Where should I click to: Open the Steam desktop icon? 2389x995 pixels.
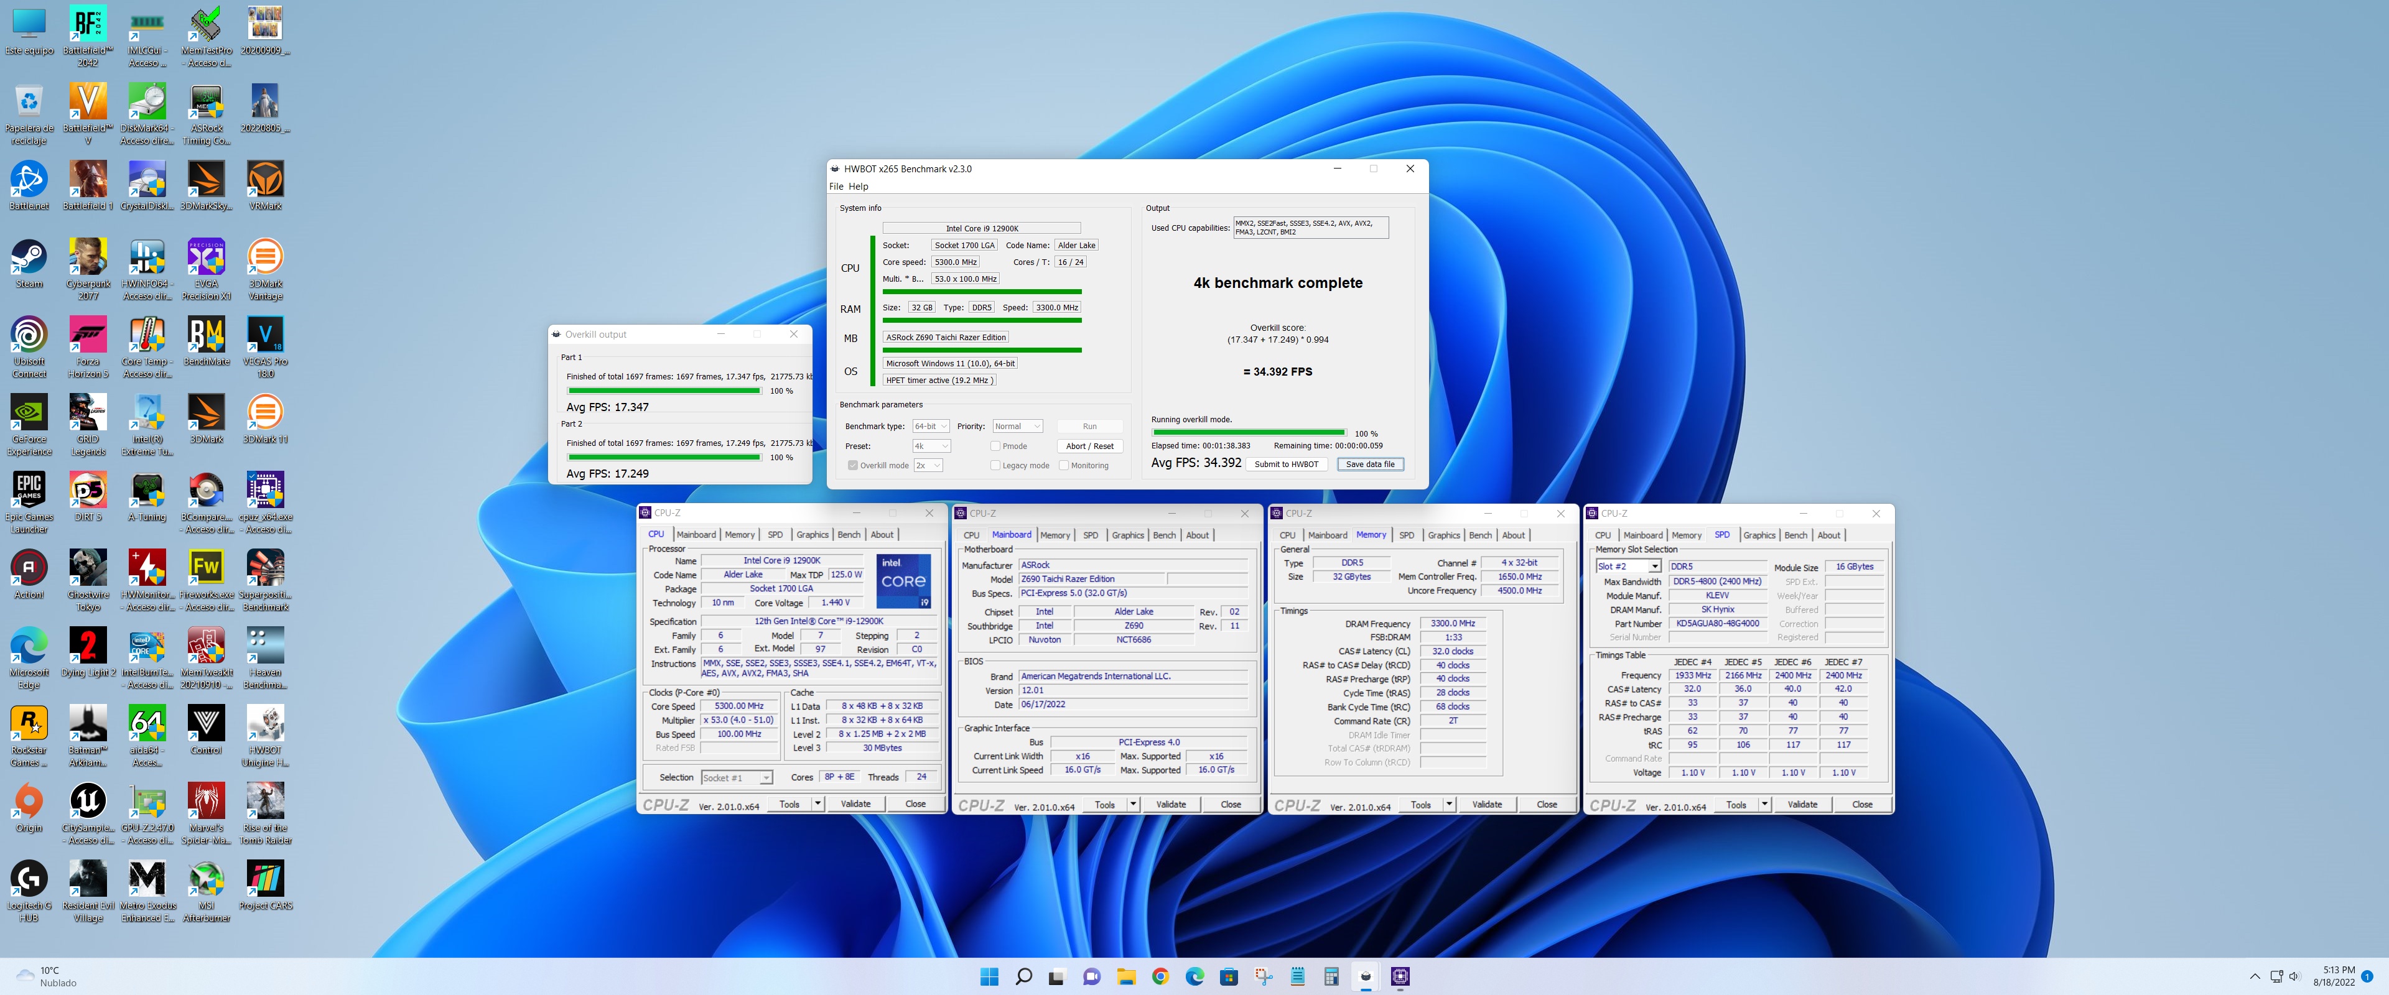coord(29,263)
